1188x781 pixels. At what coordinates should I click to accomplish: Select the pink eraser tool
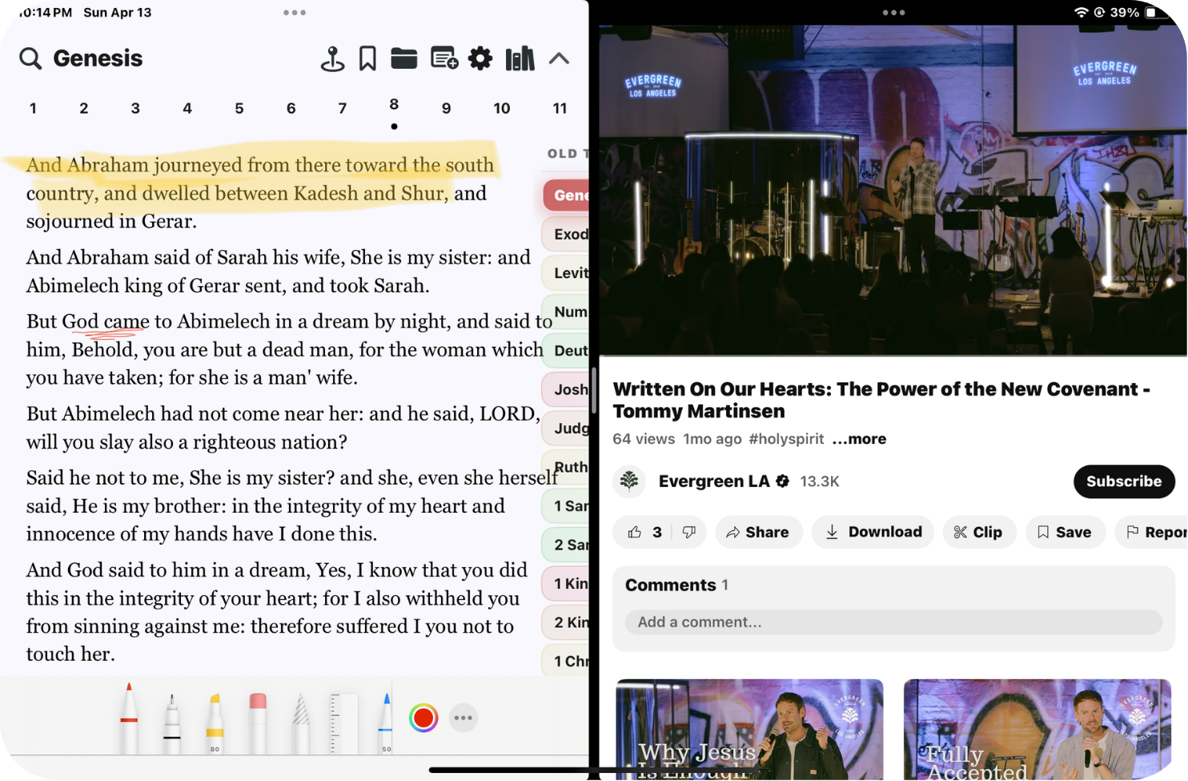(258, 720)
